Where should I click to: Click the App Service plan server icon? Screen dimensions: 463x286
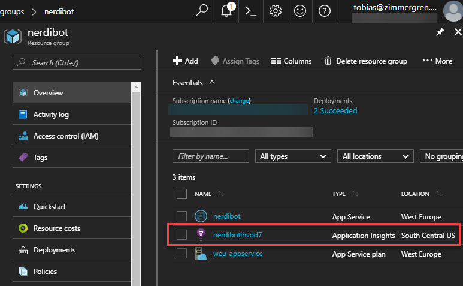[x=201, y=254]
